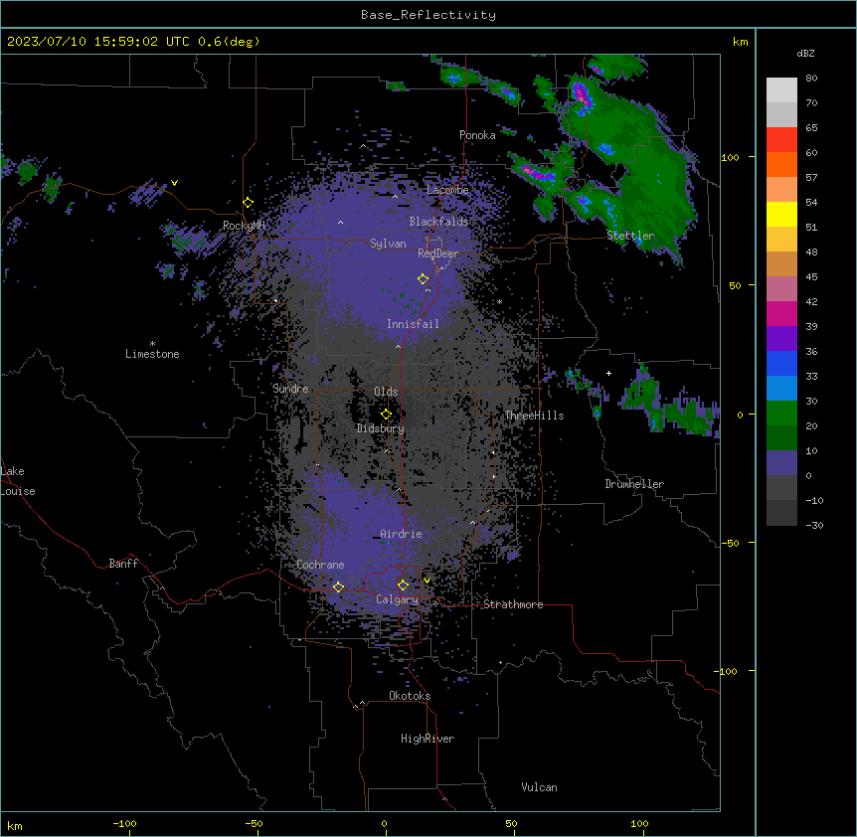
Task: Select the yellow station marker below Cochrane
Action: 338,586
